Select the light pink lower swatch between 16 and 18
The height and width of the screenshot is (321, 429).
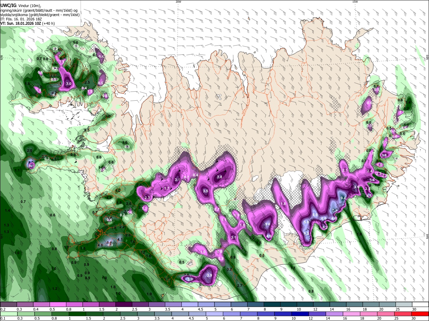[x=351, y=314]
